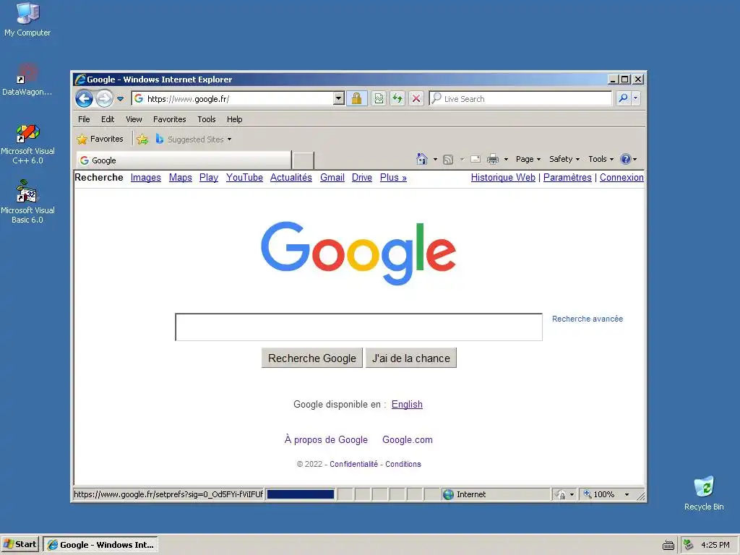Click the RSS Feeds icon

tap(448, 160)
